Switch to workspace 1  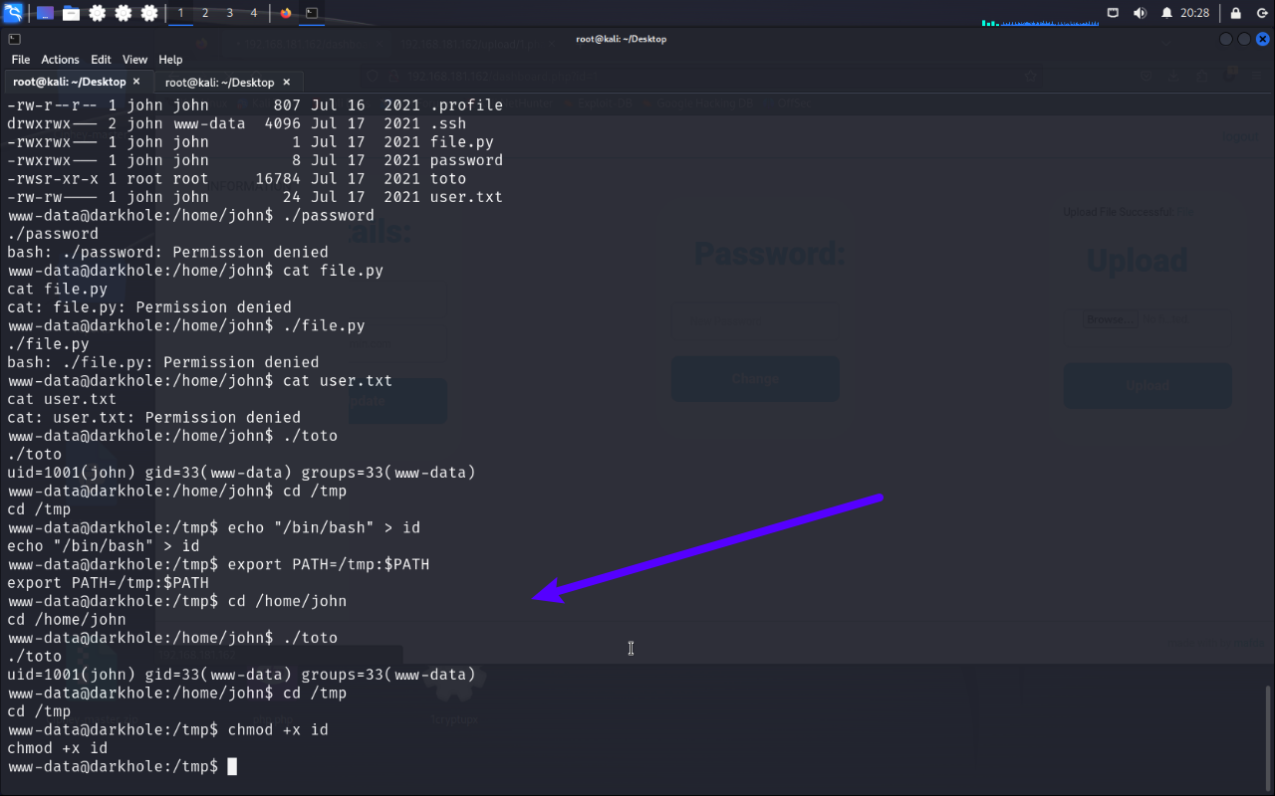tap(180, 13)
